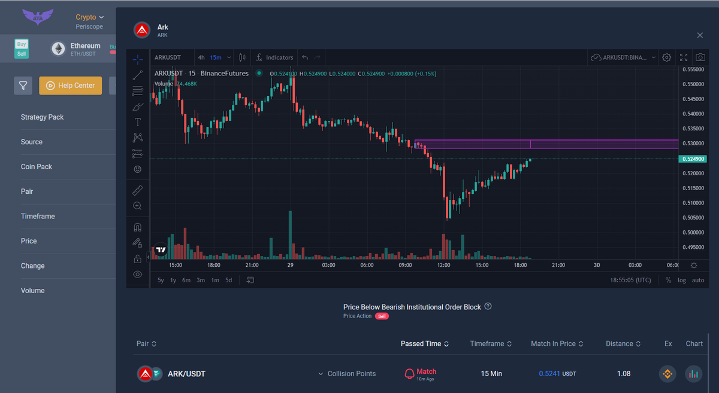Image resolution: width=719 pixels, height=393 pixels.
Task: Select the 6m date range
Action: point(186,280)
